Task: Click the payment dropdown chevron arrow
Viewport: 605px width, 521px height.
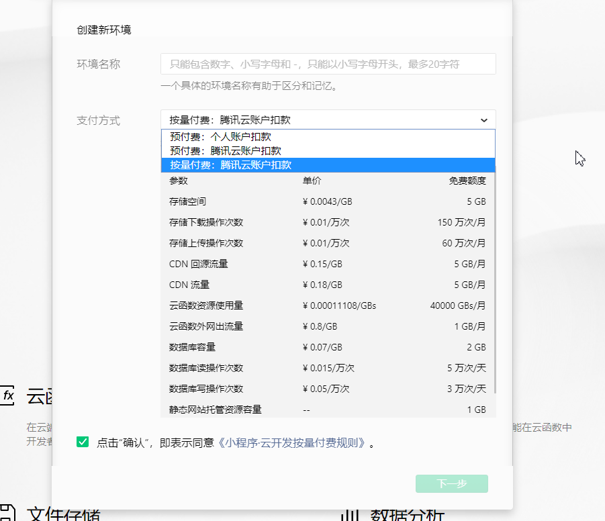Action: point(484,120)
